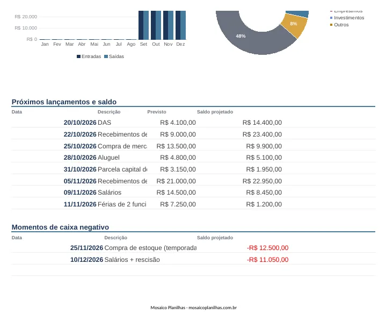Screen dimensions: 386x321
Task: Select date cell 31/10/2026
Action: [80, 169]
